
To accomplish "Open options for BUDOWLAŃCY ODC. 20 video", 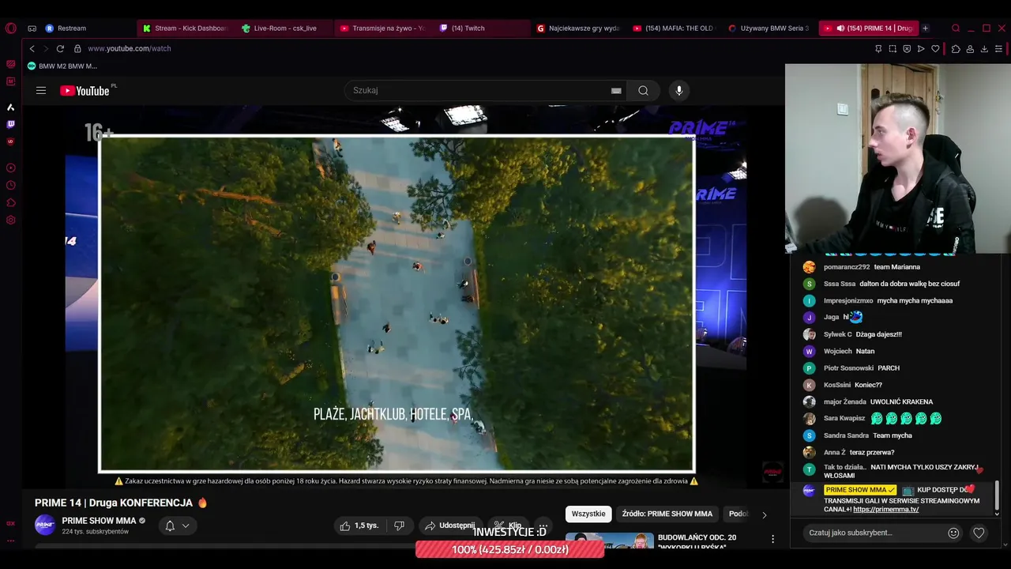I will pos(772,539).
